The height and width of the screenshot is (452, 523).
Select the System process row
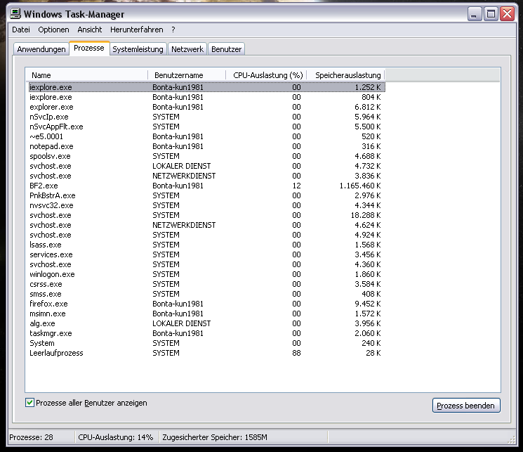(207, 344)
